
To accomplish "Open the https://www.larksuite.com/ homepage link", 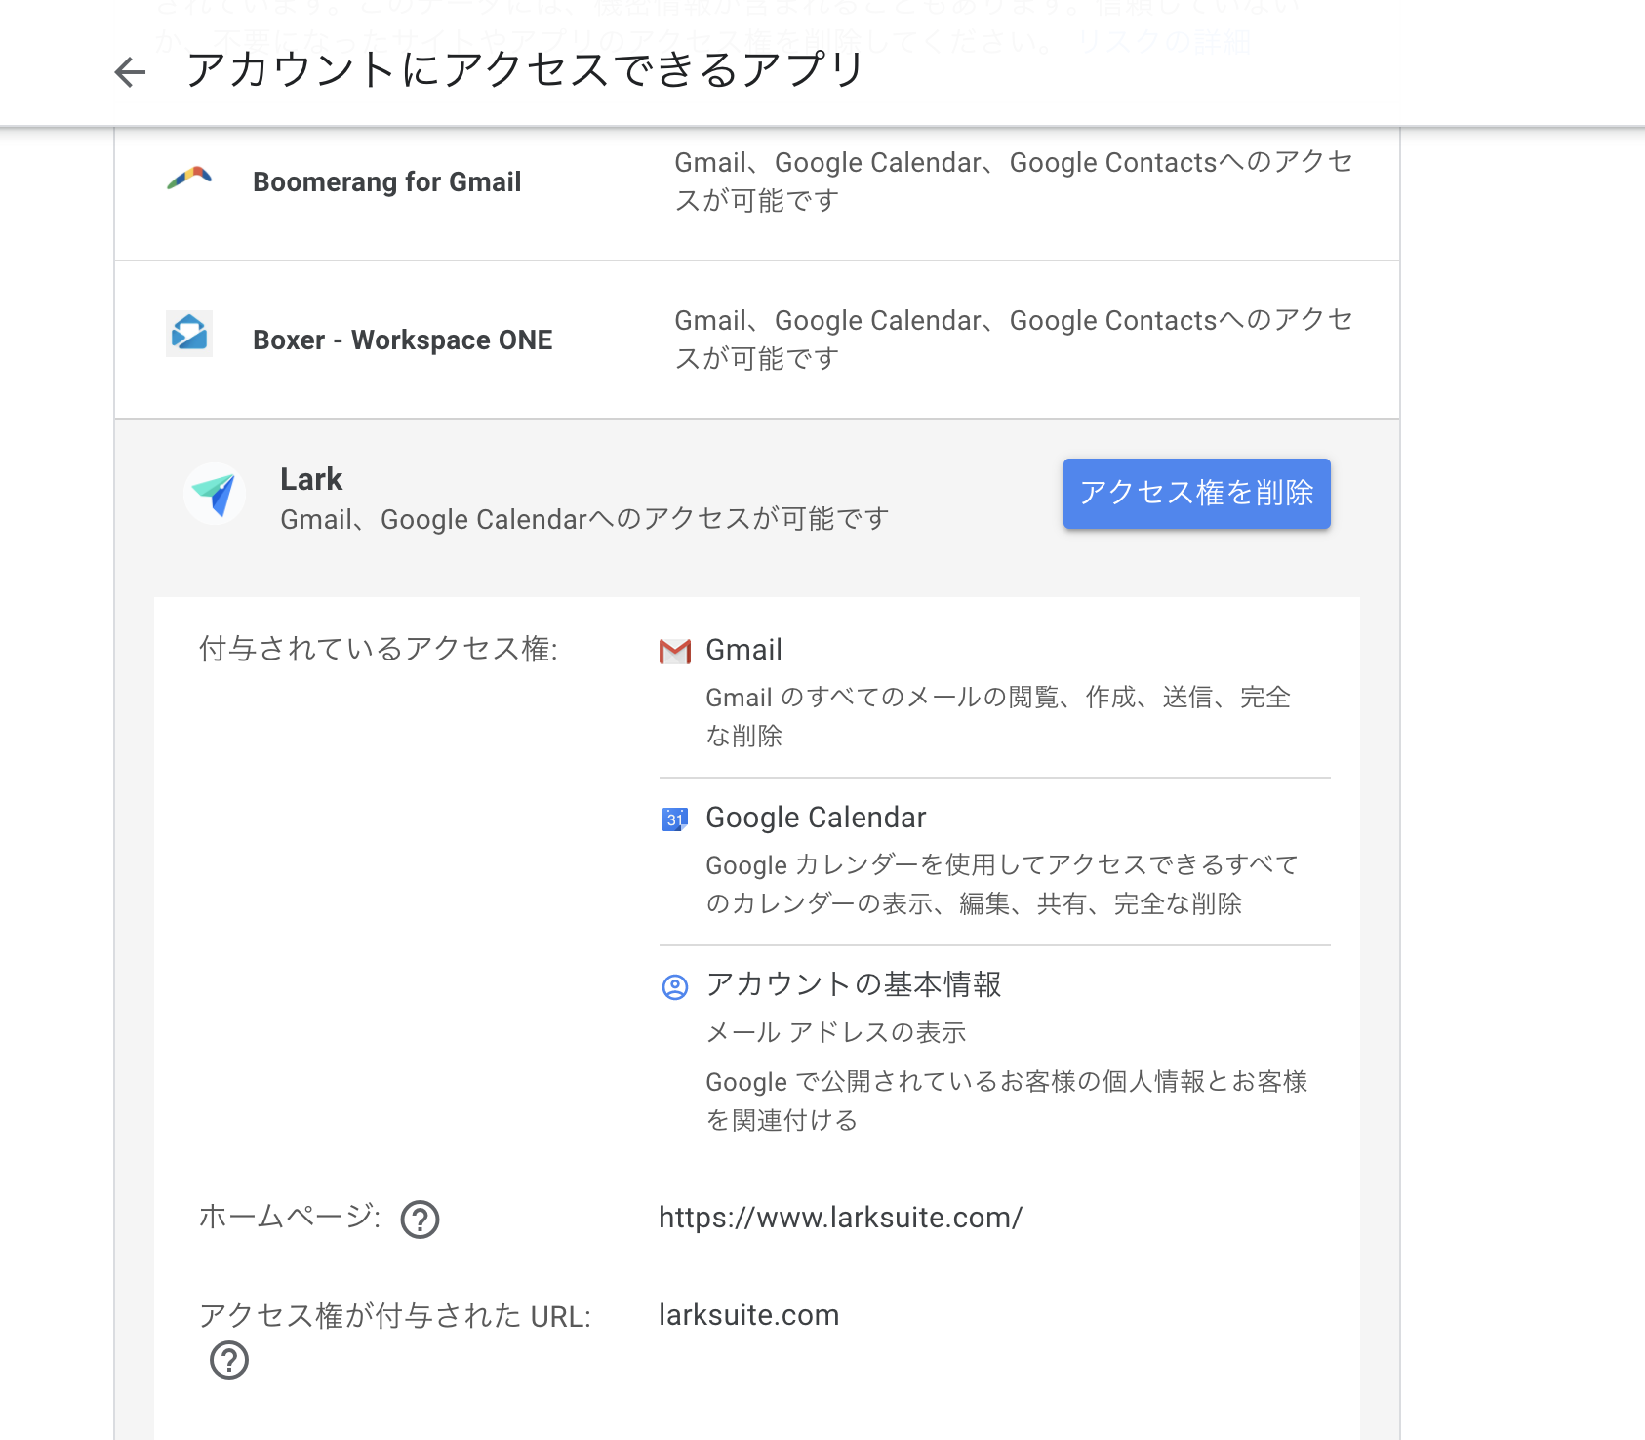I will coord(840,1218).
